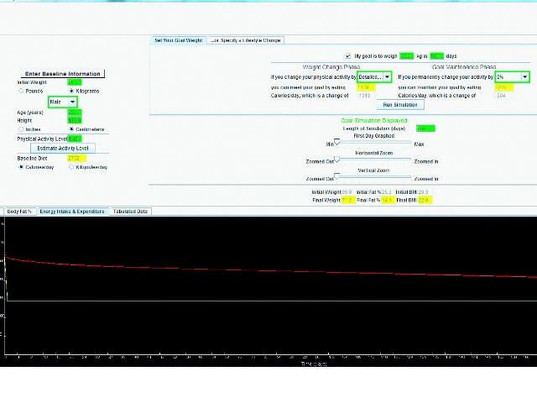Select the Set Your Goal Weight tab
The width and height of the screenshot is (537, 403).
pyautogui.click(x=178, y=39)
